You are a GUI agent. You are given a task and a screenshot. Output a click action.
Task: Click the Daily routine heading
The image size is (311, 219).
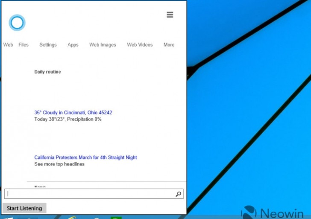coord(47,72)
